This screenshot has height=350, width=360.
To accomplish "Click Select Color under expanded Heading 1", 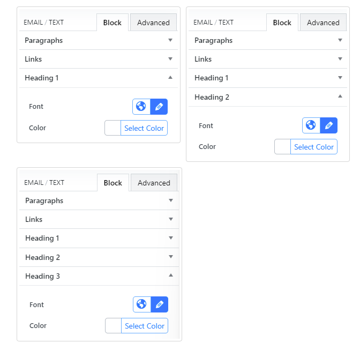I will [144, 128].
